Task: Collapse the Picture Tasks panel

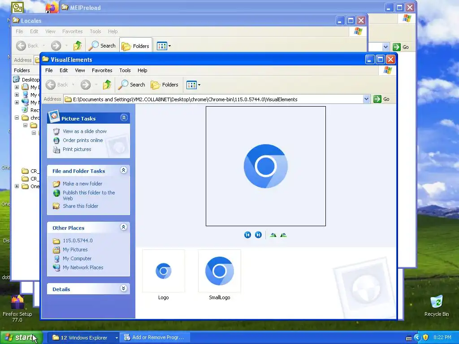Action: tap(124, 118)
